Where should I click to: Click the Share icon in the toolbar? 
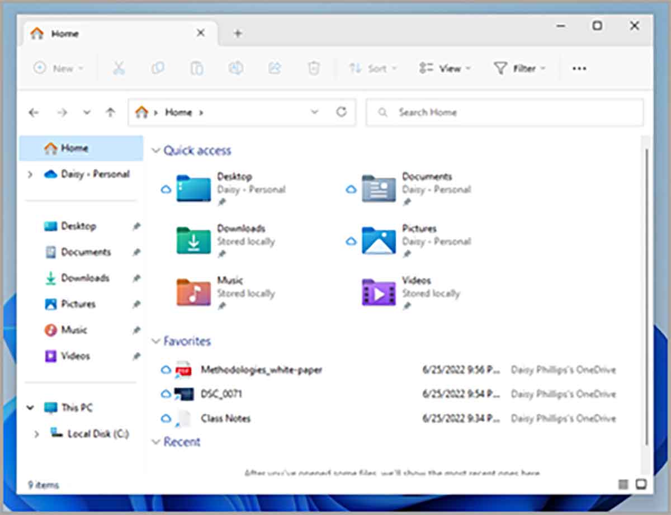(275, 68)
